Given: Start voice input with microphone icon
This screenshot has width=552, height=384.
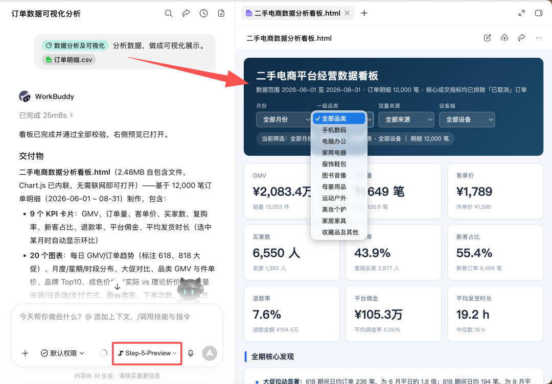Looking at the screenshot, I should pos(191,353).
